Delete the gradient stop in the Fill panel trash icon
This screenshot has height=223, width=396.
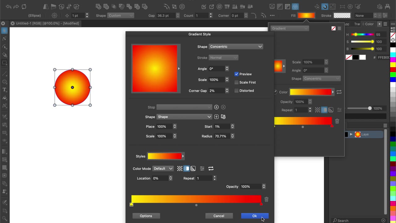(337, 121)
